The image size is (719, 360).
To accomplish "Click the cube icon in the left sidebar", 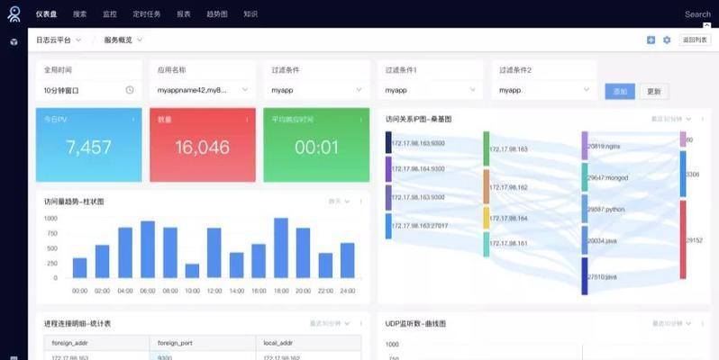I will [x=14, y=41].
